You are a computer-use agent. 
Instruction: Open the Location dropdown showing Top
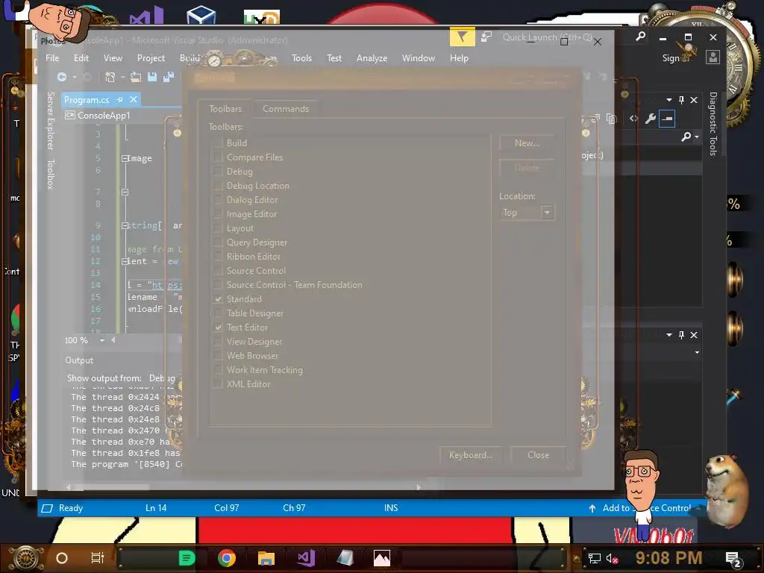(527, 213)
